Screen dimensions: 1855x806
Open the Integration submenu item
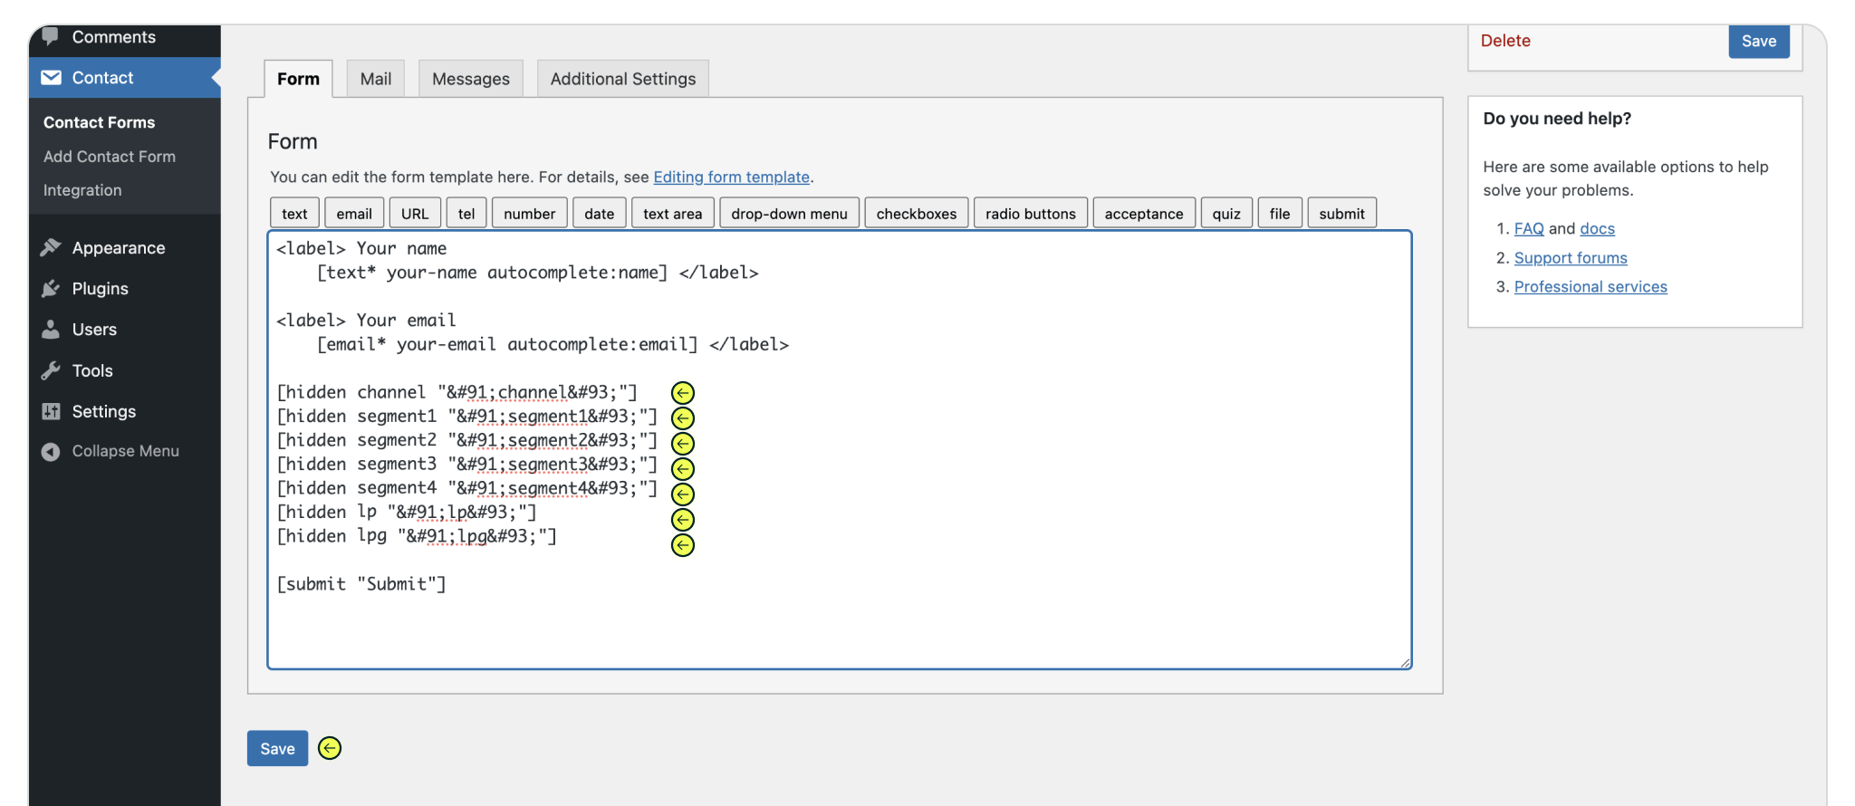pyautogui.click(x=82, y=190)
